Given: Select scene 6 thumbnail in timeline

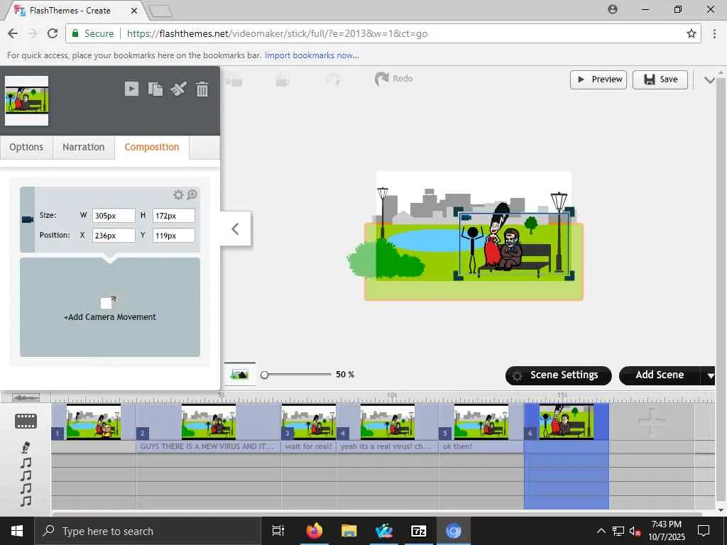Looking at the screenshot, I should point(567,422).
